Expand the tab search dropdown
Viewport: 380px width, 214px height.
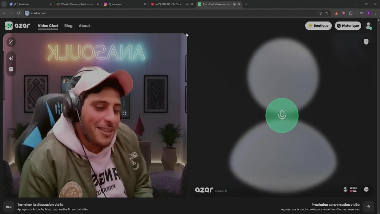[x=4, y=4]
